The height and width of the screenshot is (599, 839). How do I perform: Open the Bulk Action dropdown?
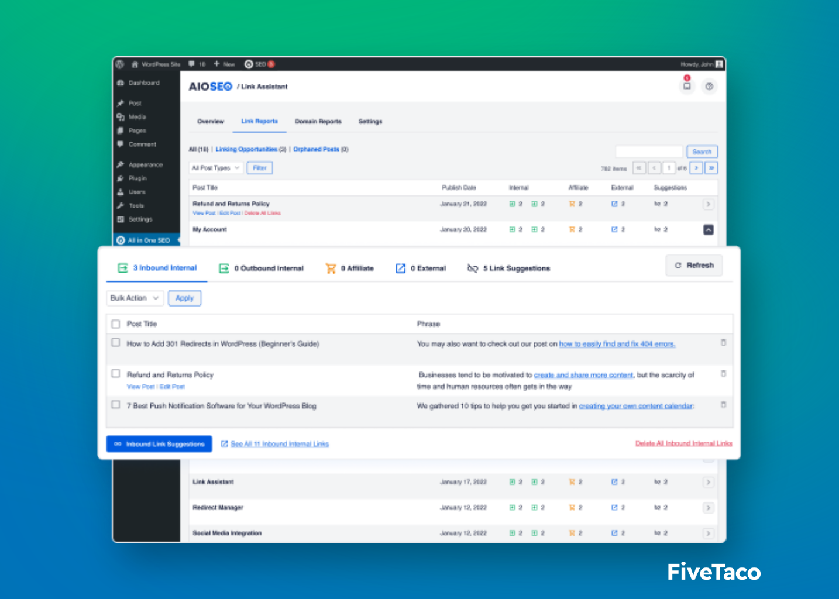tap(135, 298)
